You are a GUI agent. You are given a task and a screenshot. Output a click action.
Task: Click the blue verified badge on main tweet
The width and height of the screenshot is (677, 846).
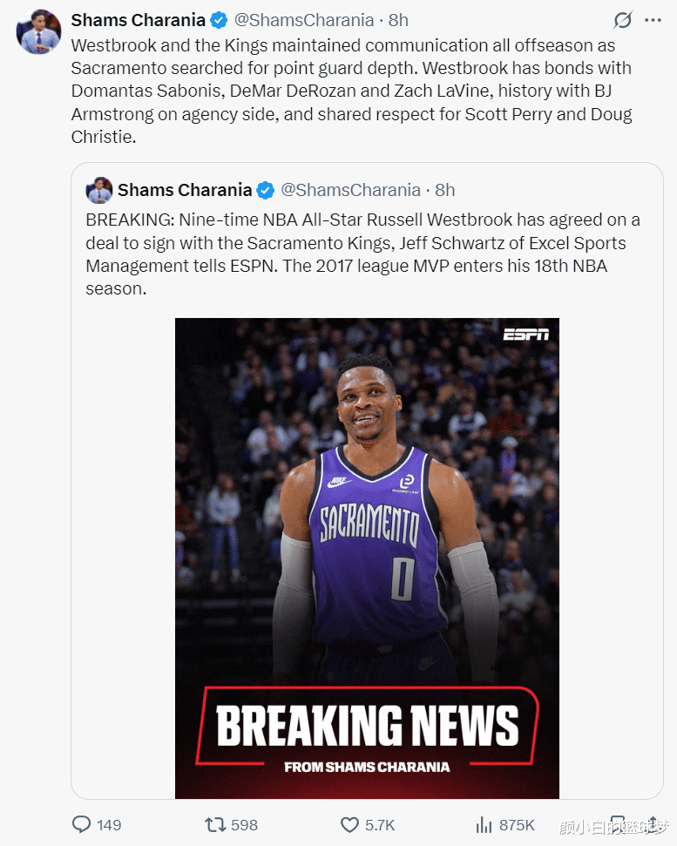[x=219, y=21]
